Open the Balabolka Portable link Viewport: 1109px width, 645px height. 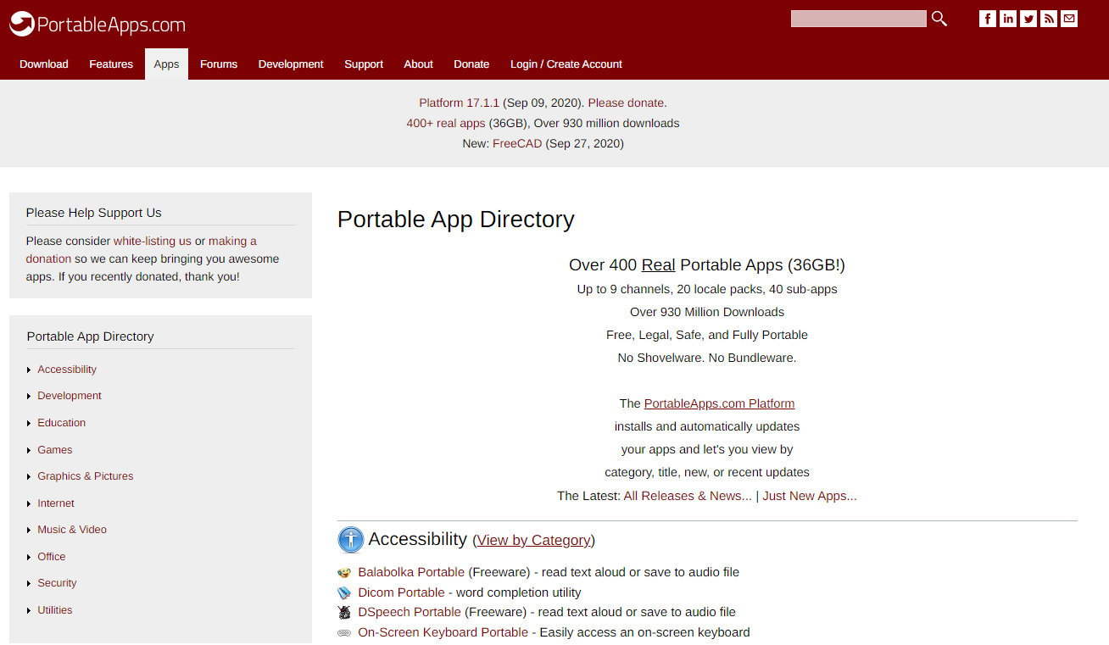click(411, 572)
